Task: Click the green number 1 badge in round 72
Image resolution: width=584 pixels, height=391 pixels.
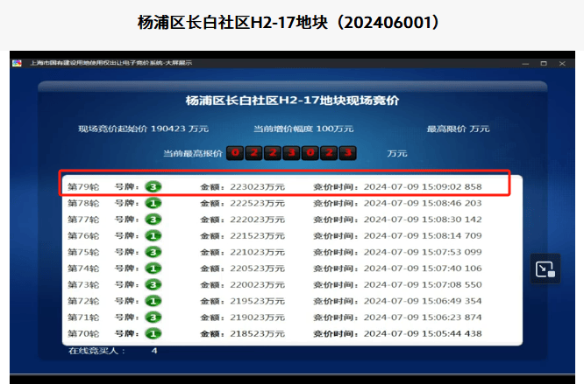Action: (x=153, y=301)
